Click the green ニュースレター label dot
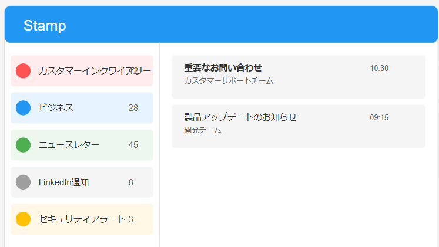439x247 pixels. click(23, 145)
